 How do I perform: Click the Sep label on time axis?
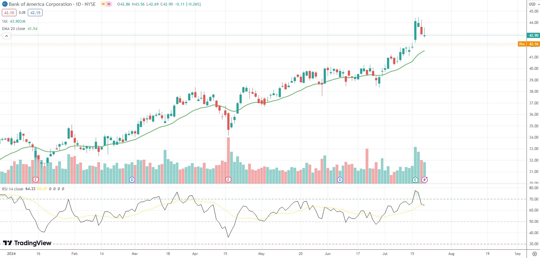click(518, 254)
